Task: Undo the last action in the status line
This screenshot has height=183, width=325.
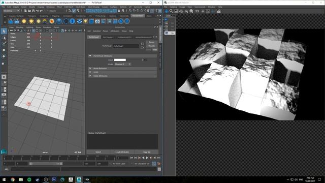Action: coord(37,11)
